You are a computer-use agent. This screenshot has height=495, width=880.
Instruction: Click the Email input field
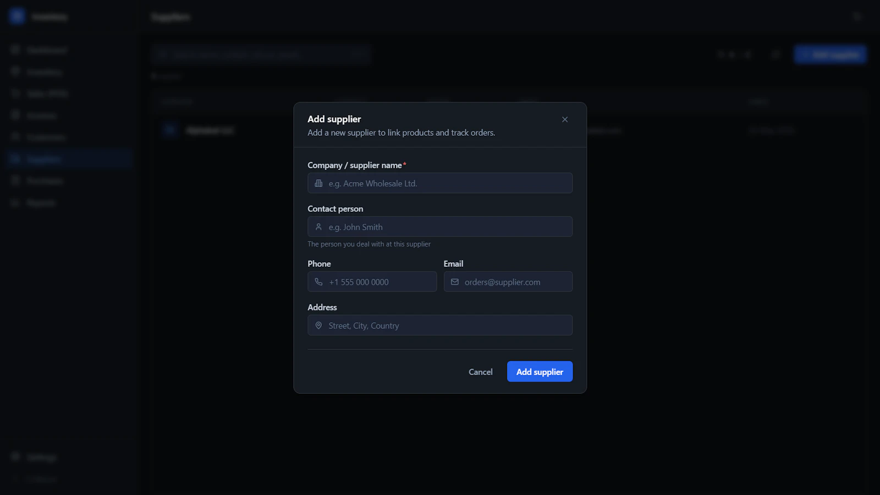click(508, 282)
